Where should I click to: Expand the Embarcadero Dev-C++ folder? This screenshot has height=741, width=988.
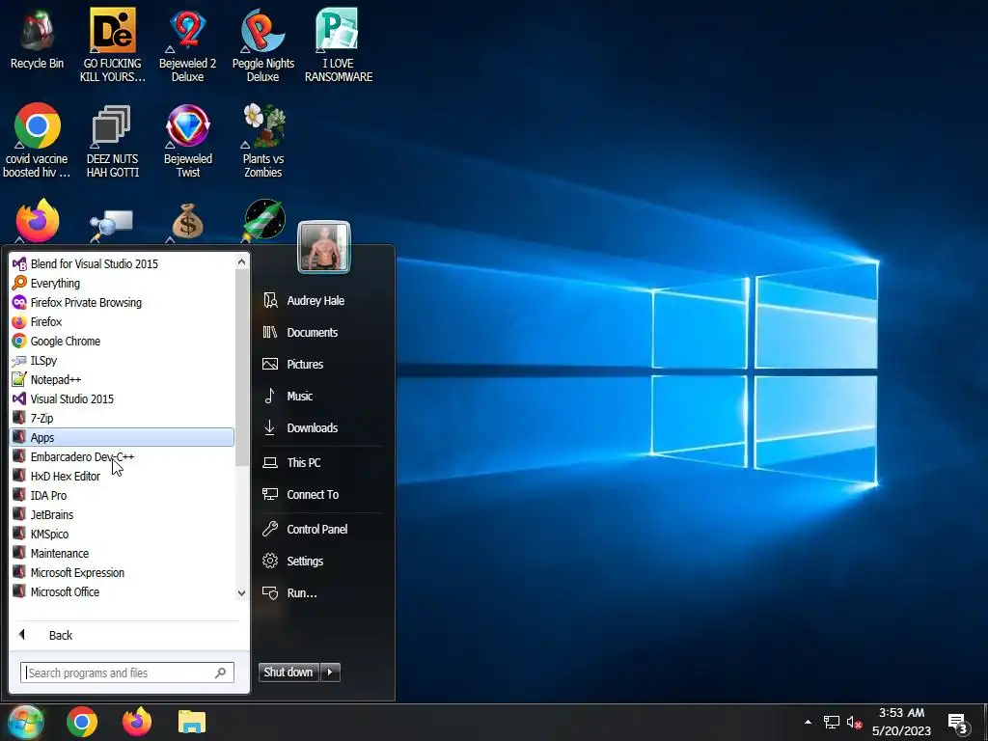click(x=123, y=456)
